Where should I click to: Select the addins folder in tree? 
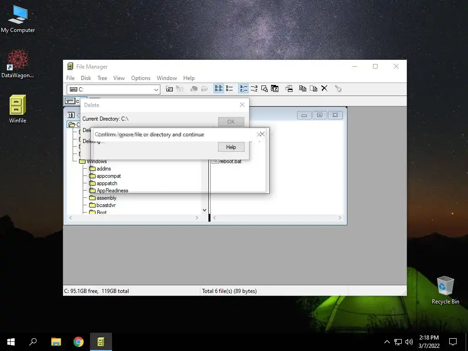[x=100, y=169]
